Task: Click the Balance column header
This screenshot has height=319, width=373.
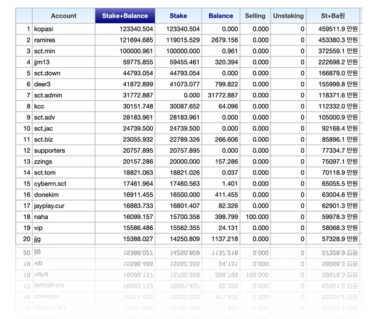Action: point(221,16)
